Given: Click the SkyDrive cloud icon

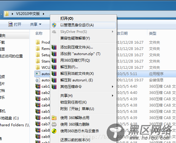Looking at the screenshot, I should (54, 32).
